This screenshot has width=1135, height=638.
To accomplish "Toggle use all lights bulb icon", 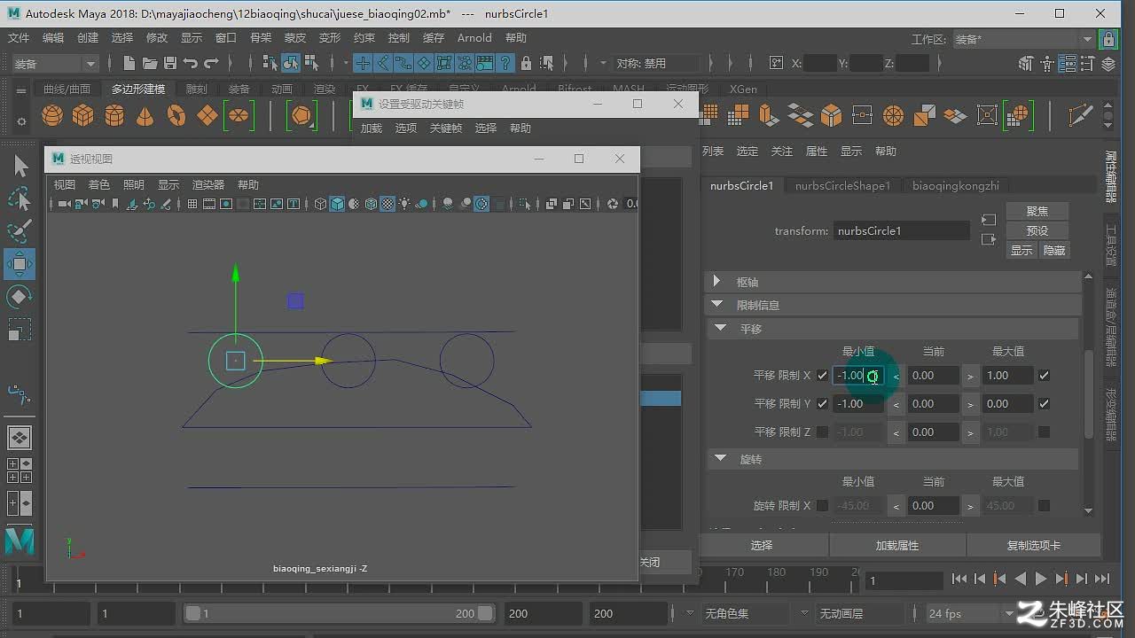I will click(405, 204).
